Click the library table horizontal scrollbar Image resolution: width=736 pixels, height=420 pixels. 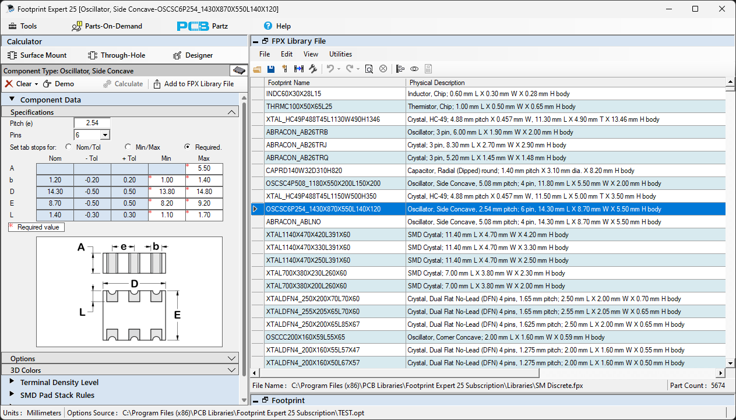click(x=399, y=373)
